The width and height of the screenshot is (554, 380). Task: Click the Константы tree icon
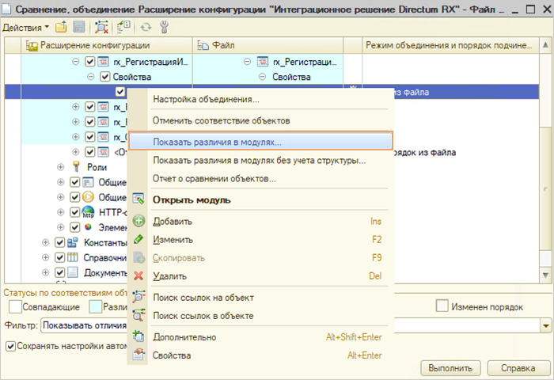[x=72, y=242]
